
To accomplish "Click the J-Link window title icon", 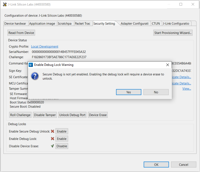I will click(x=4, y=4).
